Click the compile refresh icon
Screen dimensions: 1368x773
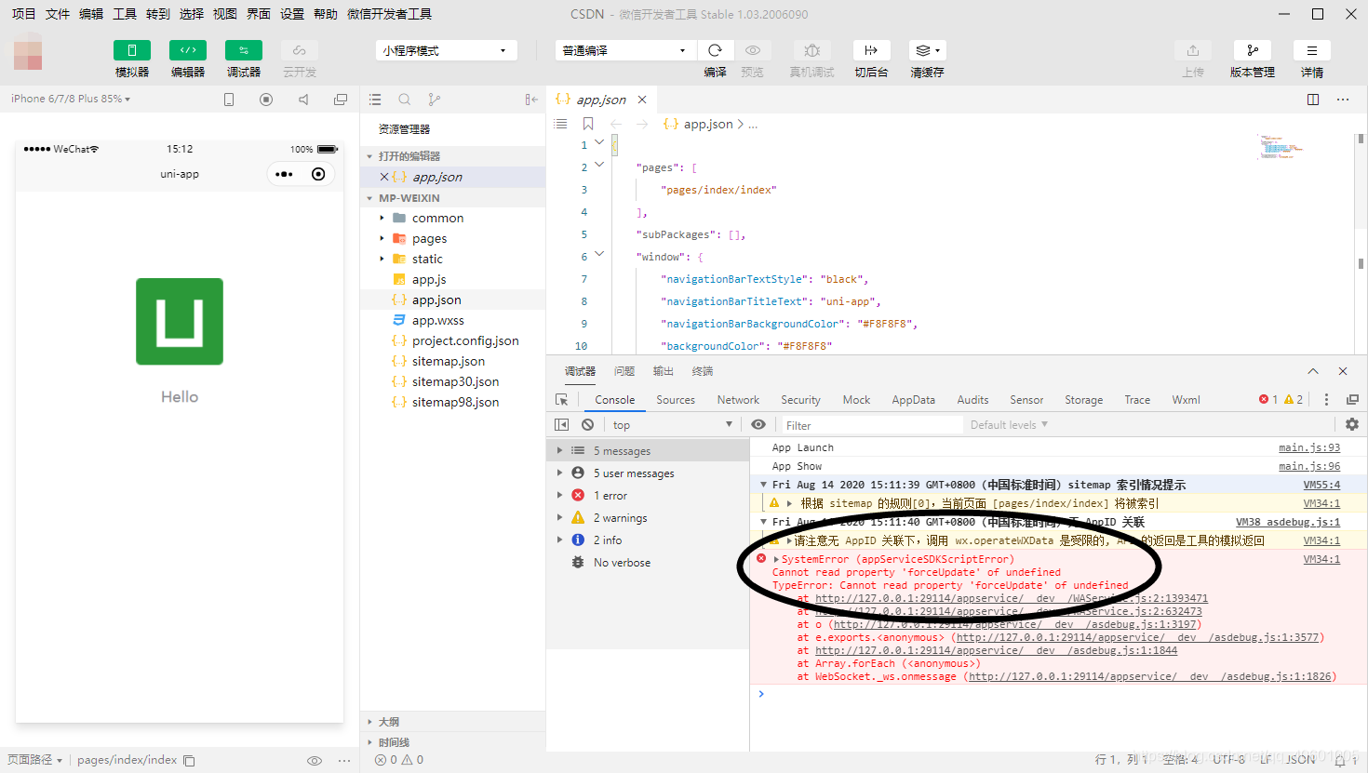tap(715, 50)
